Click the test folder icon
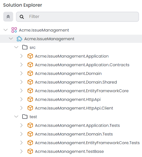The image size is (142, 157). pos(25,117)
